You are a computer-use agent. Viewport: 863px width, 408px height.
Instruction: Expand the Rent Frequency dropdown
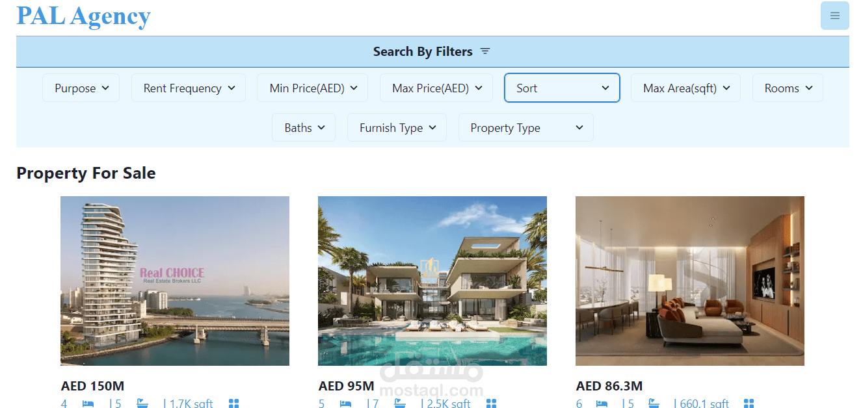pos(189,88)
